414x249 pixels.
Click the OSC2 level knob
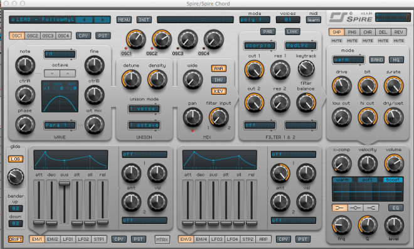162,40
